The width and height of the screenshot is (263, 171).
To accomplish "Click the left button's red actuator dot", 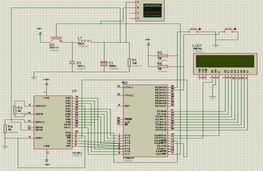I will [x=199, y=29].
